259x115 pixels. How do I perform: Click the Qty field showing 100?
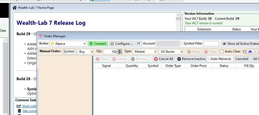point(110,51)
